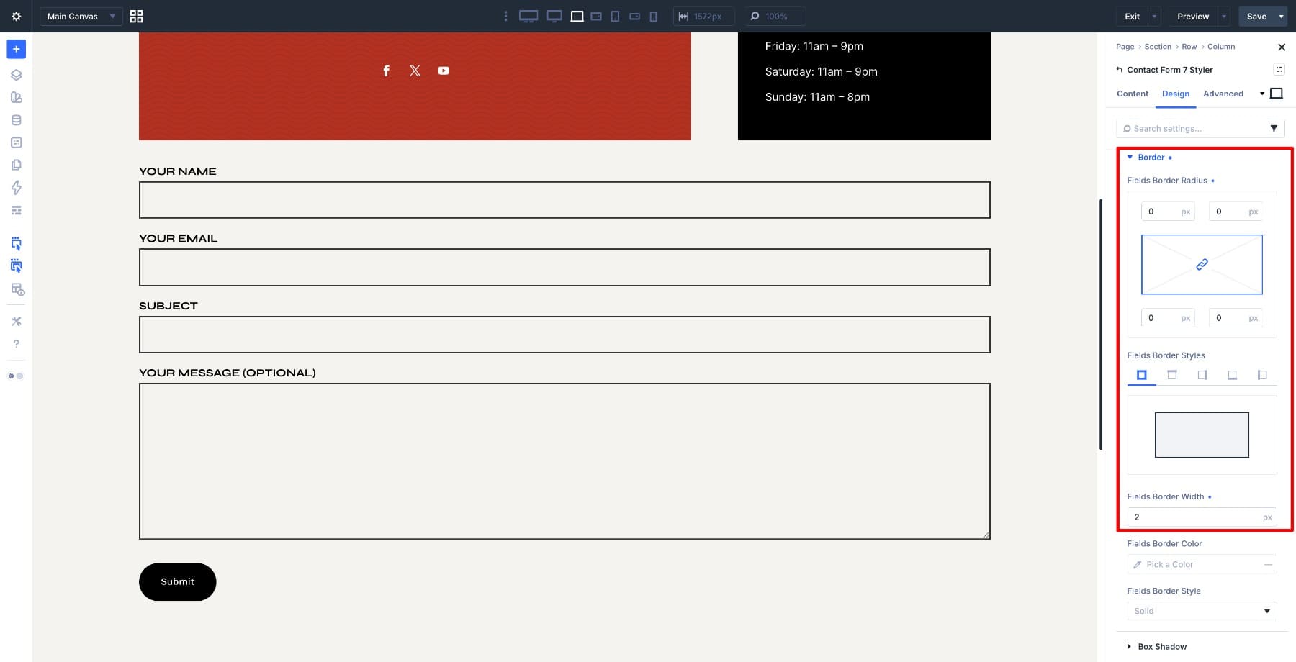Open the Preview dropdown arrow
Screen dimensions: 1296x662
(1224, 16)
